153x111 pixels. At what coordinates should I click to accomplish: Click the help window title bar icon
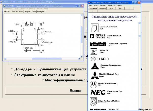coord(89,3)
